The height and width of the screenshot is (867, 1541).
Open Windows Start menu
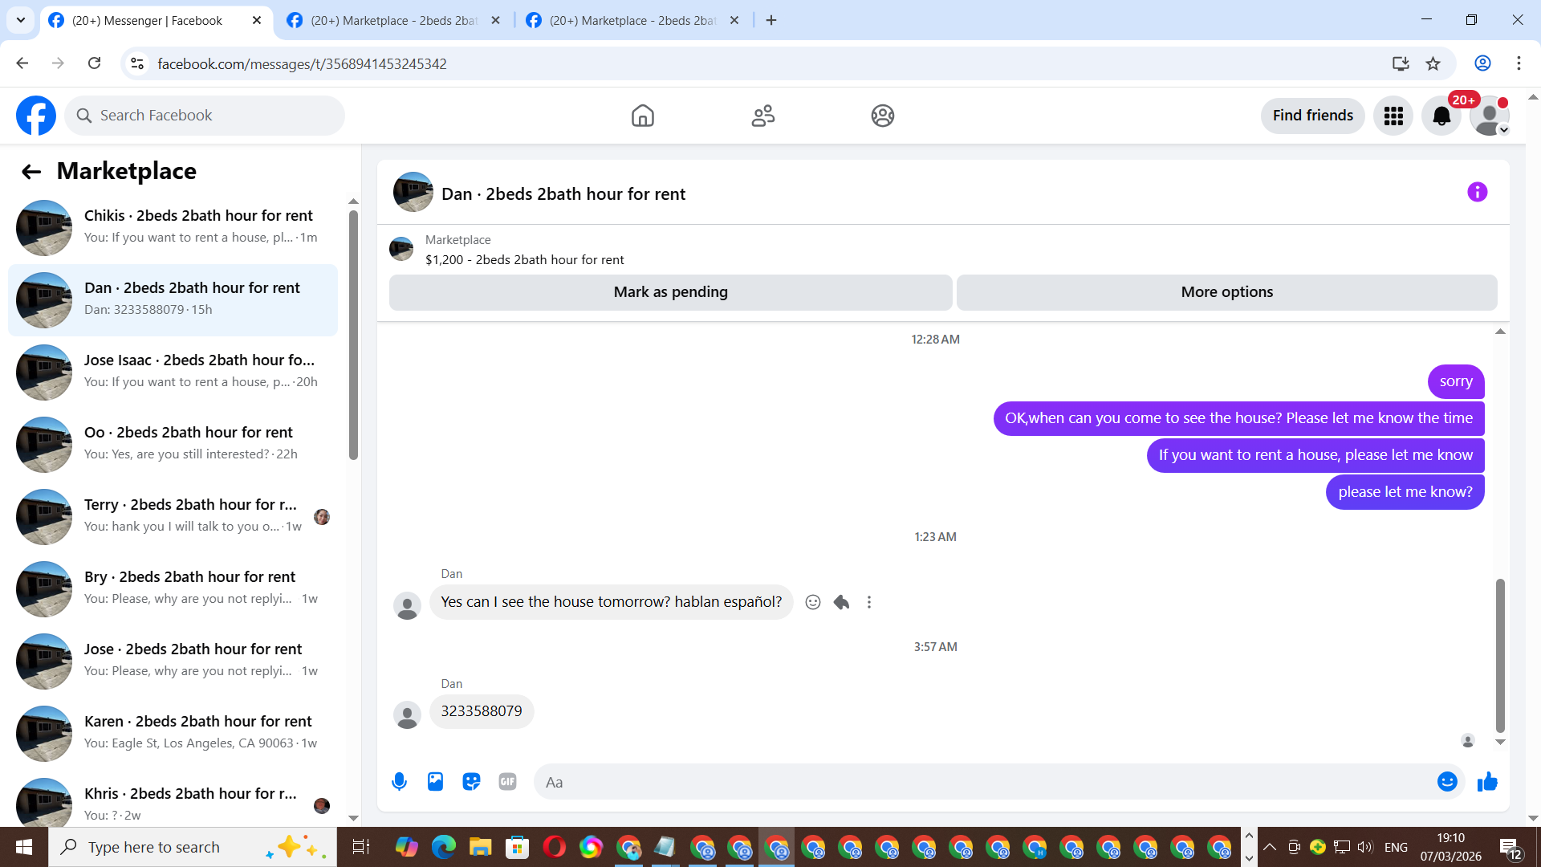pos(24,847)
